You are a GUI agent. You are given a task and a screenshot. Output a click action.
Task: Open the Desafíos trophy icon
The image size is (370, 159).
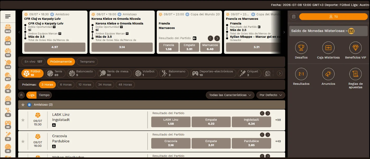click(x=301, y=48)
